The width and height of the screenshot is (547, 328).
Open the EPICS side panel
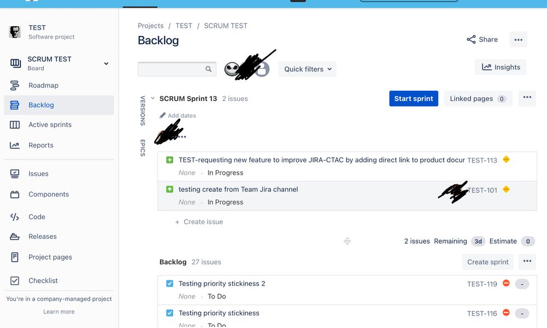[x=142, y=148]
